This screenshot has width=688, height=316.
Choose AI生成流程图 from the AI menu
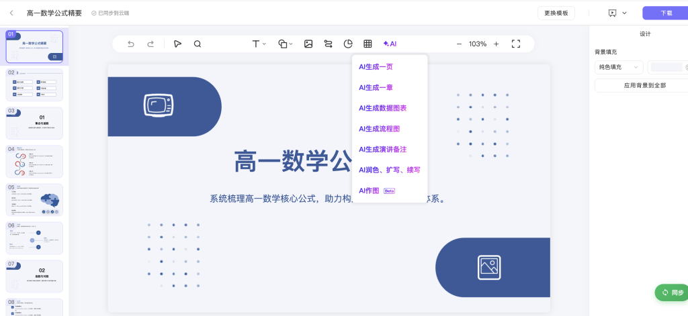coord(380,129)
